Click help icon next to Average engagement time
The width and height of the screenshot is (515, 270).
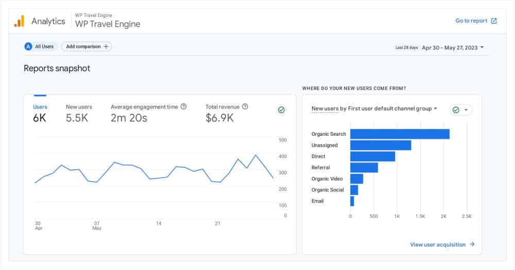tap(183, 107)
